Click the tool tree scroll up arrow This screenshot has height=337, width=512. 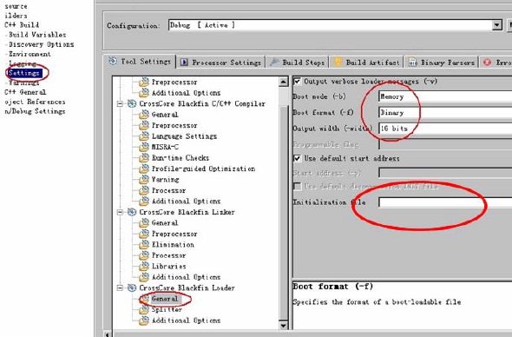tap(284, 82)
